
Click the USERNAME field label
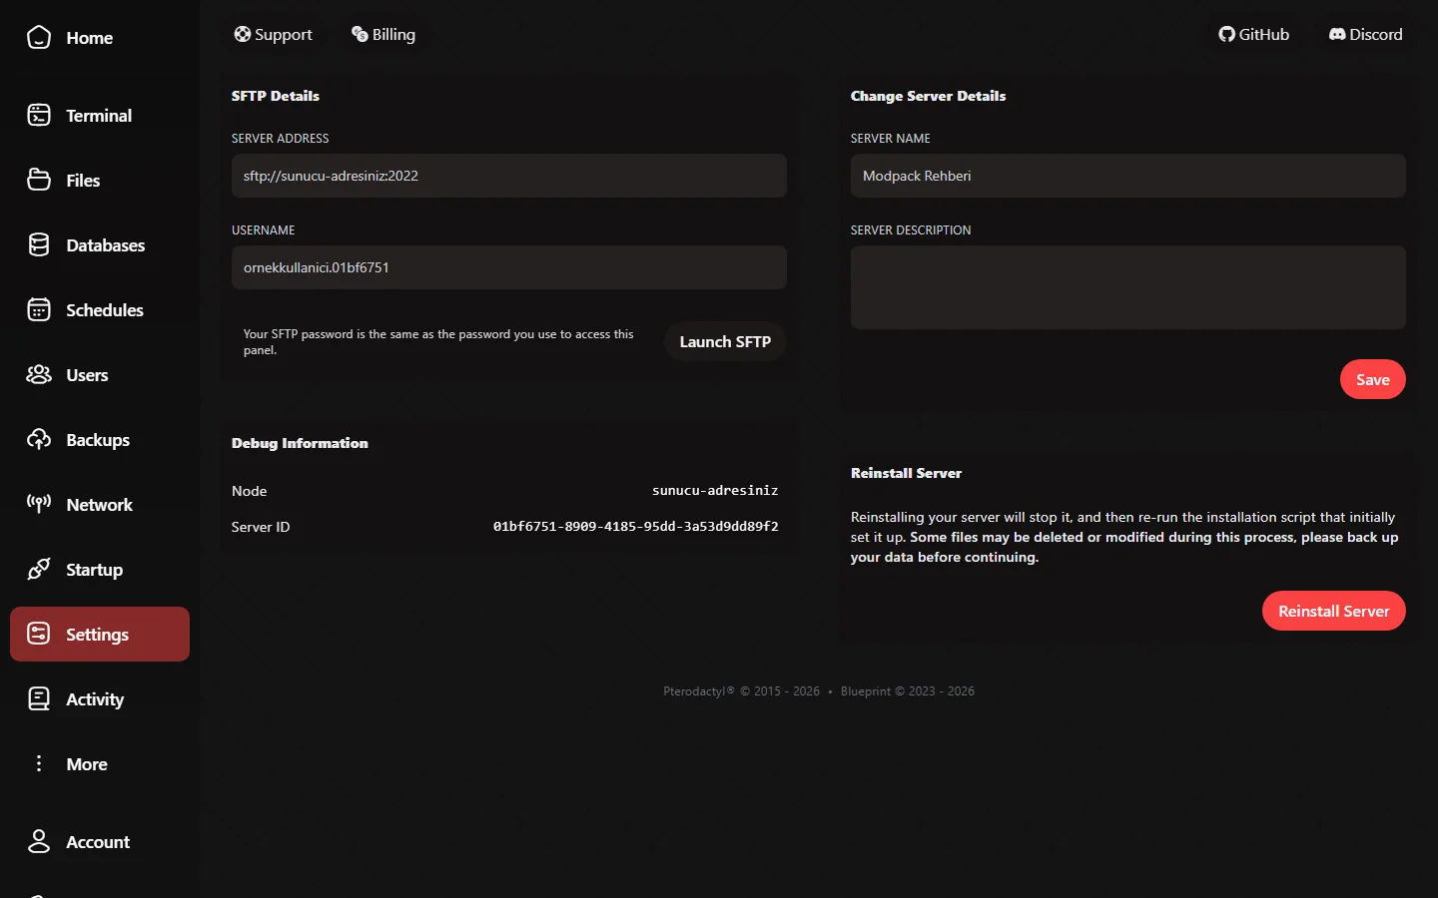(x=264, y=229)
